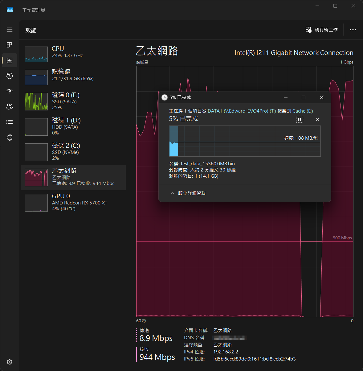This screenshot has height=371, width=363.
Task: Collapse details with the chevron arrow
Action: [x=172, y=193]
